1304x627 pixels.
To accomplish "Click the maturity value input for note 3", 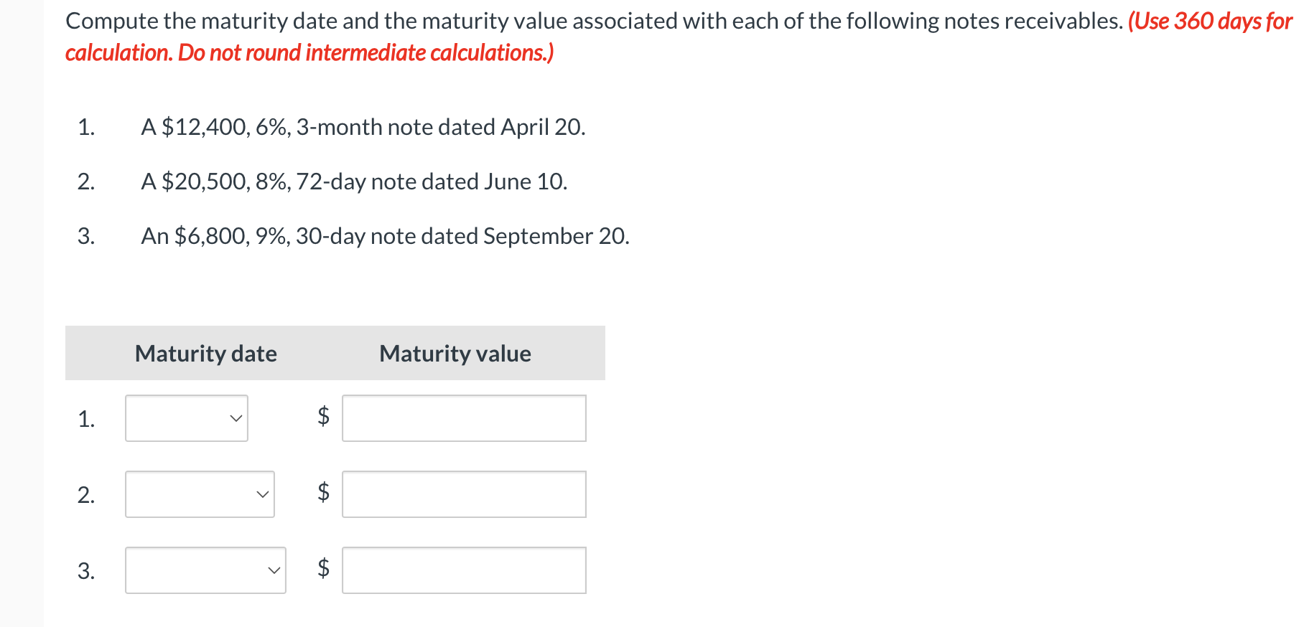I will point(464,570).
